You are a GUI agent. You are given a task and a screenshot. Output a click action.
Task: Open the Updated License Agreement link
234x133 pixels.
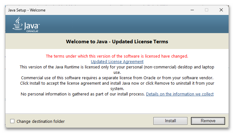point(117,61)
